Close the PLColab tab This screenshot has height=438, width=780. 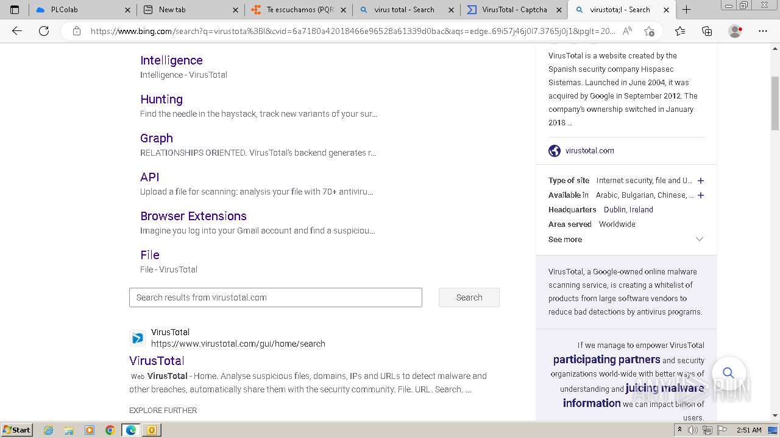pos(127,10)
